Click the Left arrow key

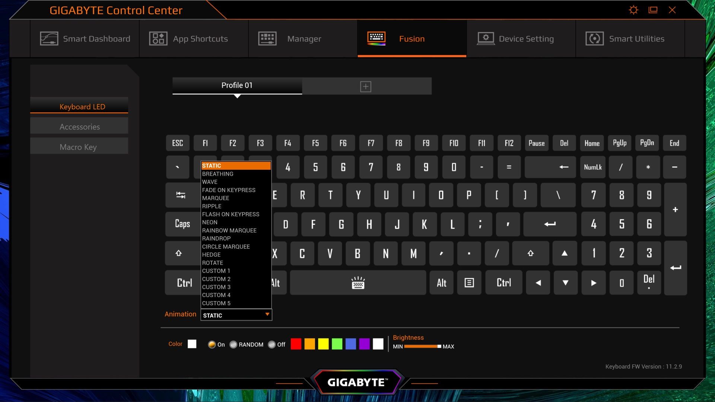click(538, 283)
